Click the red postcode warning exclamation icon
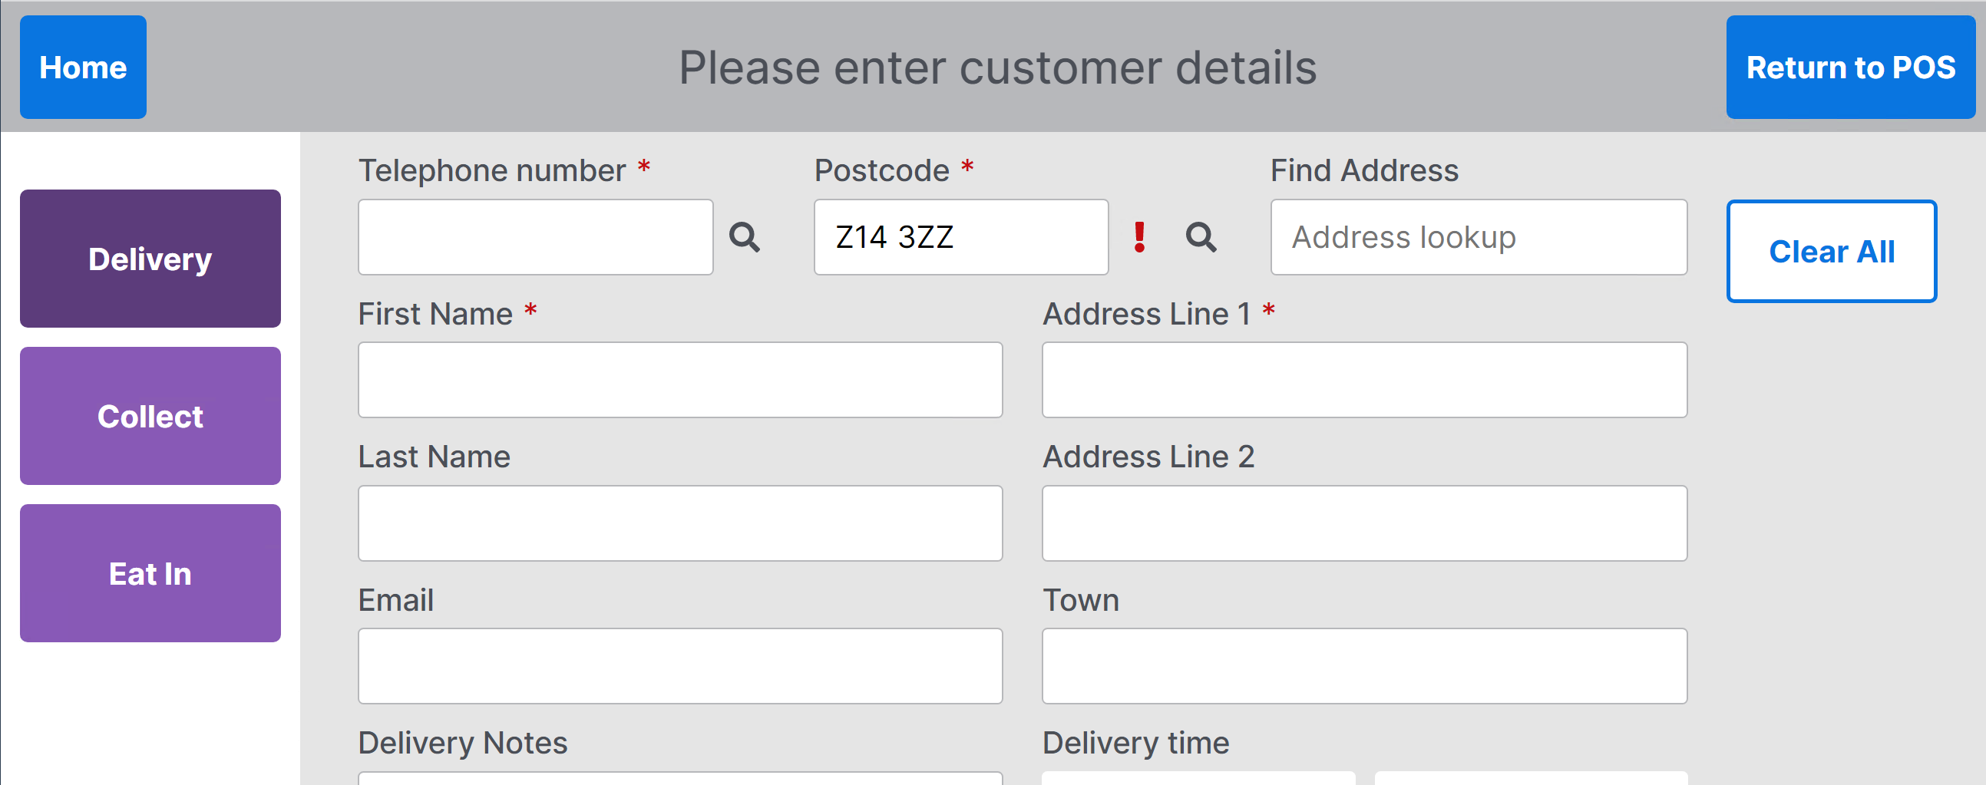Viewport: 1986px width, 785px height. [x=1138, y=237]
